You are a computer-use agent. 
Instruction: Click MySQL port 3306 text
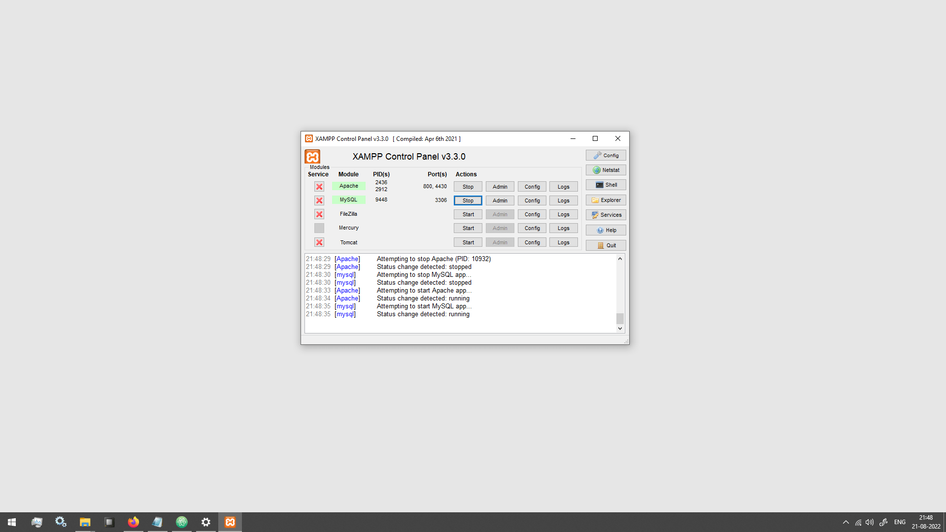point(440,200)
